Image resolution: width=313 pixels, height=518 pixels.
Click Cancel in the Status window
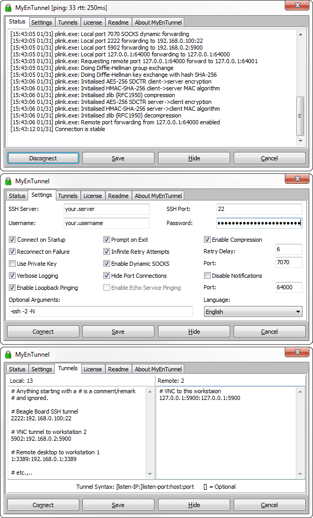[x=269, y=158]
